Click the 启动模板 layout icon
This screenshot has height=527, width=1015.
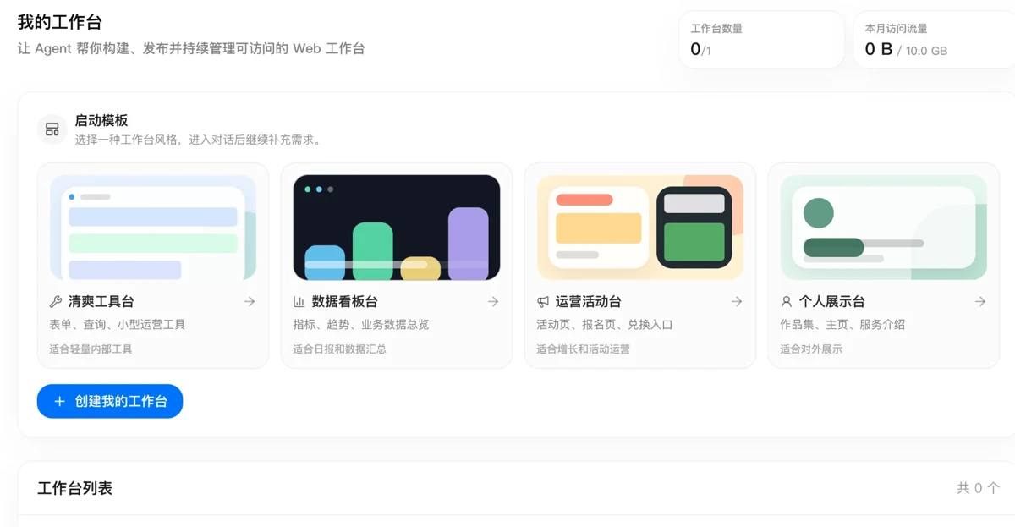click(52, 129)
